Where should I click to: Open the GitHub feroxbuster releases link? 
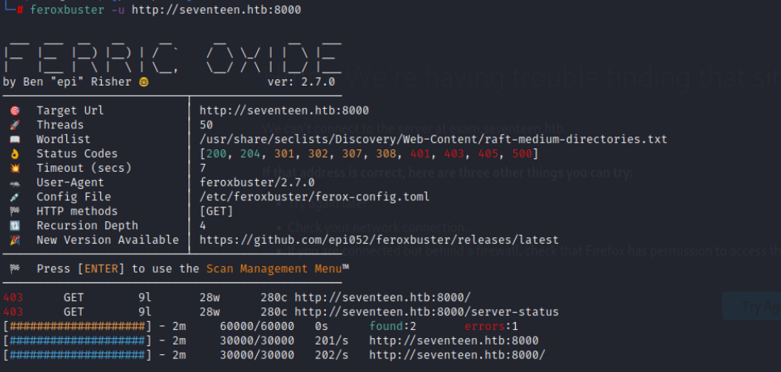point(378,240)
